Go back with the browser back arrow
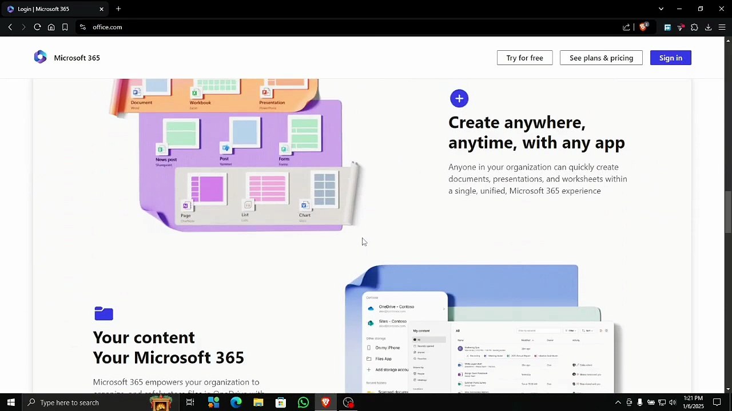Screen dimensions: 732x411 (x=10, y=27)
